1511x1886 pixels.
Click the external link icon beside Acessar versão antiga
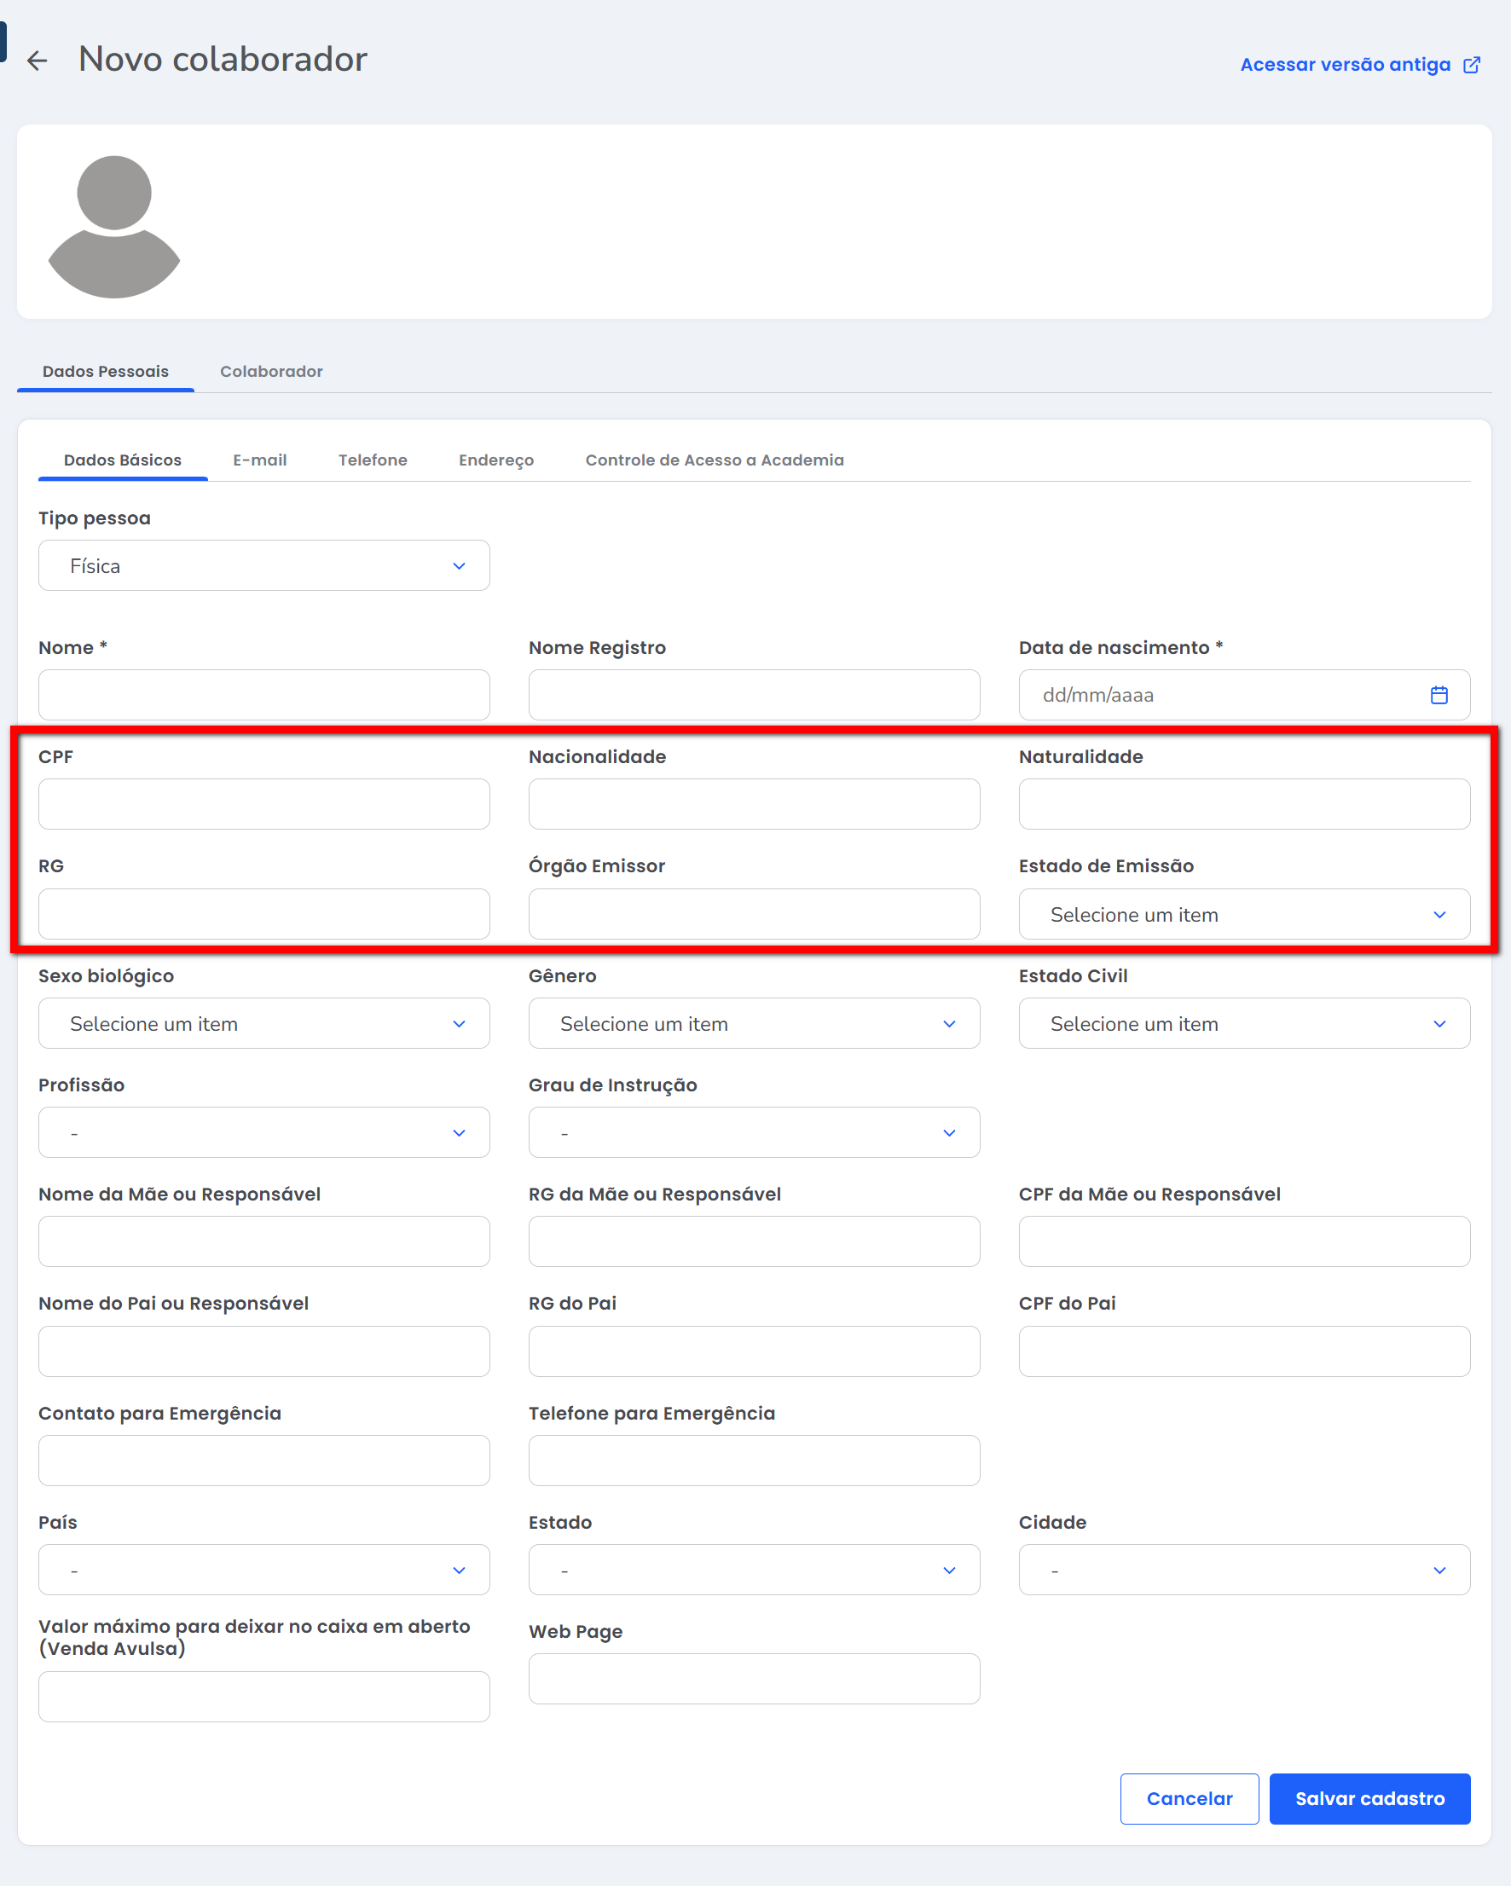coord(1472,65)
